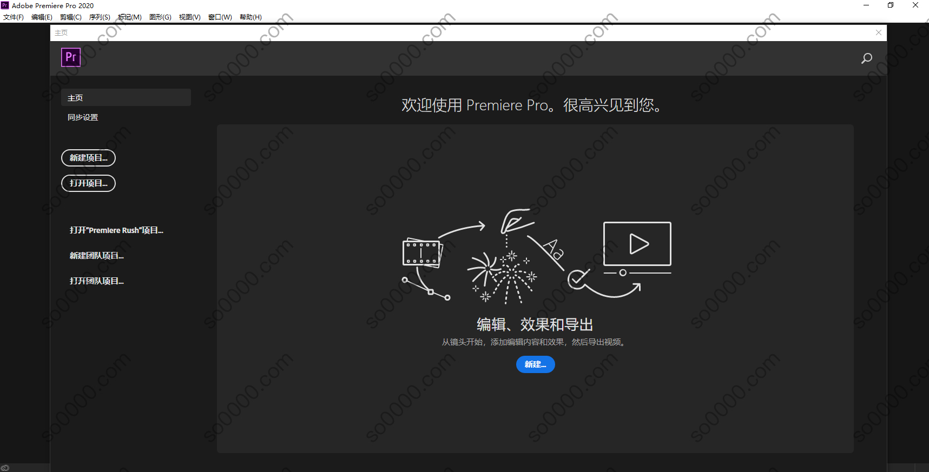Open the 剪辑(C) menu

point(71,17)
